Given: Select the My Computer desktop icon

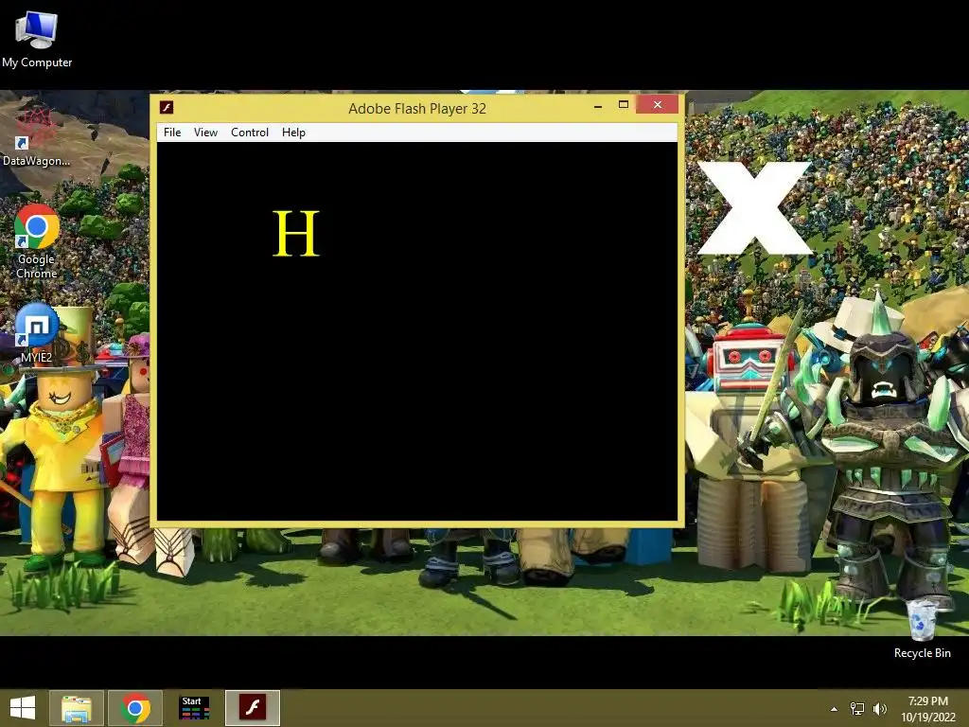Looking at the screenshot, I should tap(37, 38).
